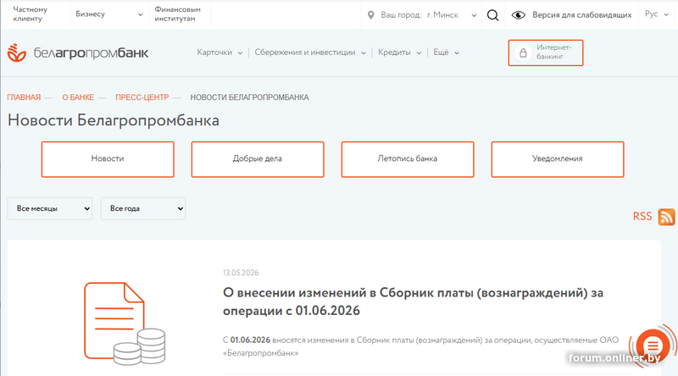Image resolution: width=678 pixels, height=376 pixels.
Task: Select the Летопись банка tab button
Action: coord(408,159)
